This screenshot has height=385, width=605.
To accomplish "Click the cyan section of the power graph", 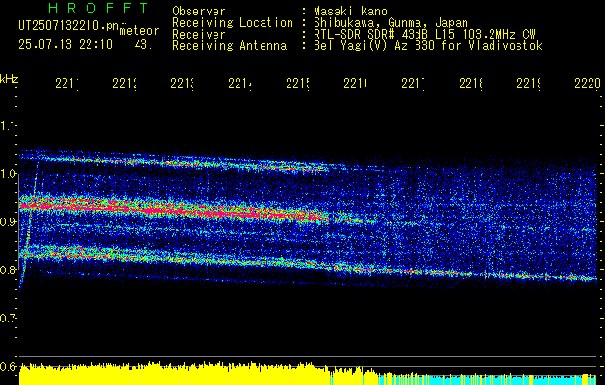I will [486, 380].
